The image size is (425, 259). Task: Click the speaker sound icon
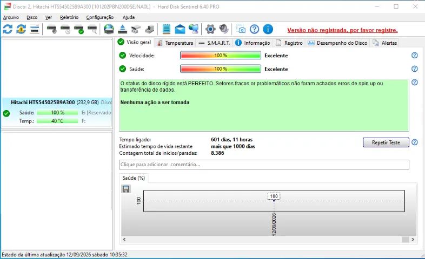[224, 29]
